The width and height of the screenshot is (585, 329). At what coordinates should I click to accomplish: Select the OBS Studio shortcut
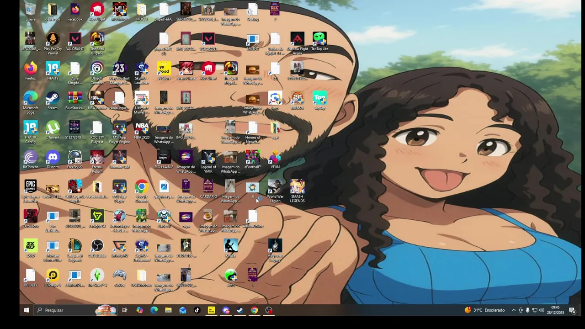[x=97, y=249]
